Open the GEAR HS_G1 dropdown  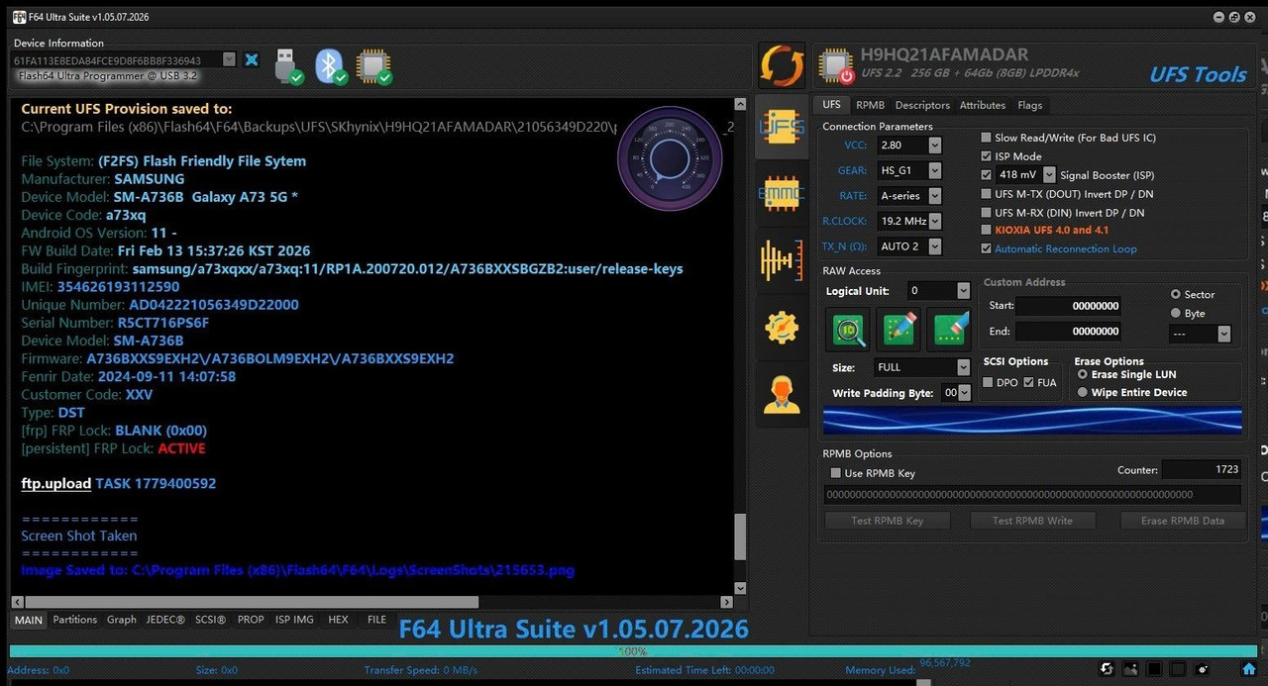coord(909,170)
